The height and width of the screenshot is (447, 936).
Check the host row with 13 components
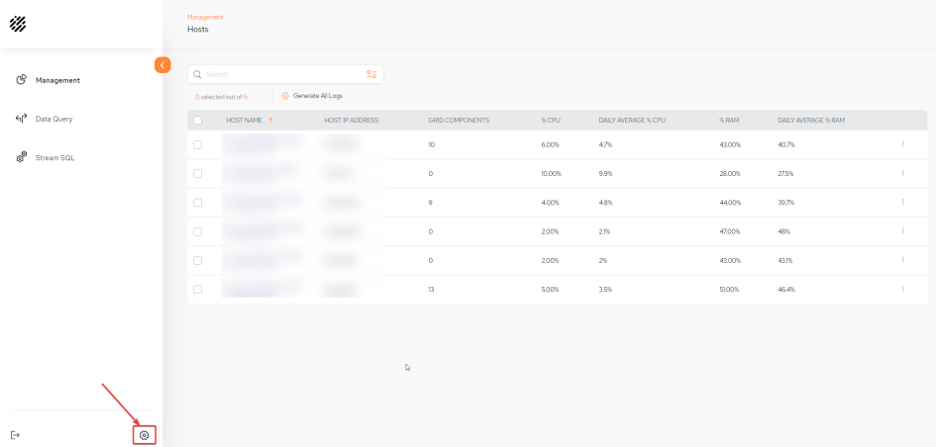click(197, 289)
